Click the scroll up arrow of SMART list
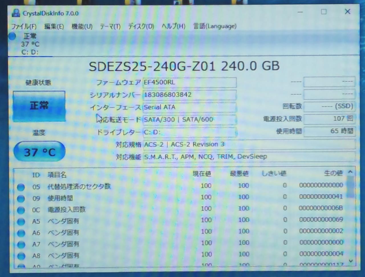365x277 pixels. [x=350, y=172]
